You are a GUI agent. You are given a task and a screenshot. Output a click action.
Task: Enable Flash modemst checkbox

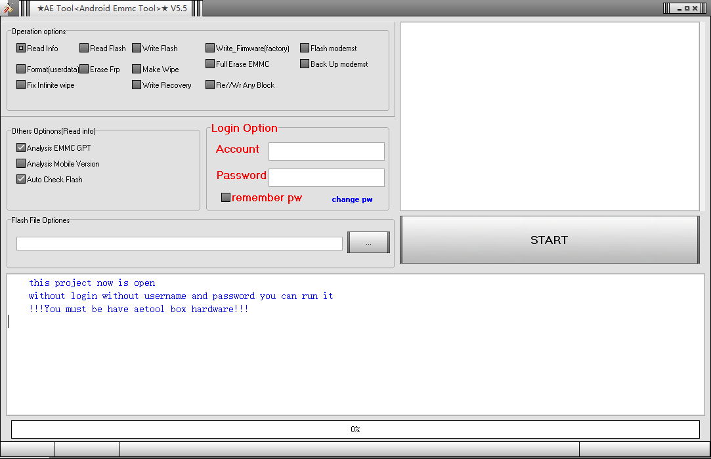pyautogui.click(x=305, y=48)
